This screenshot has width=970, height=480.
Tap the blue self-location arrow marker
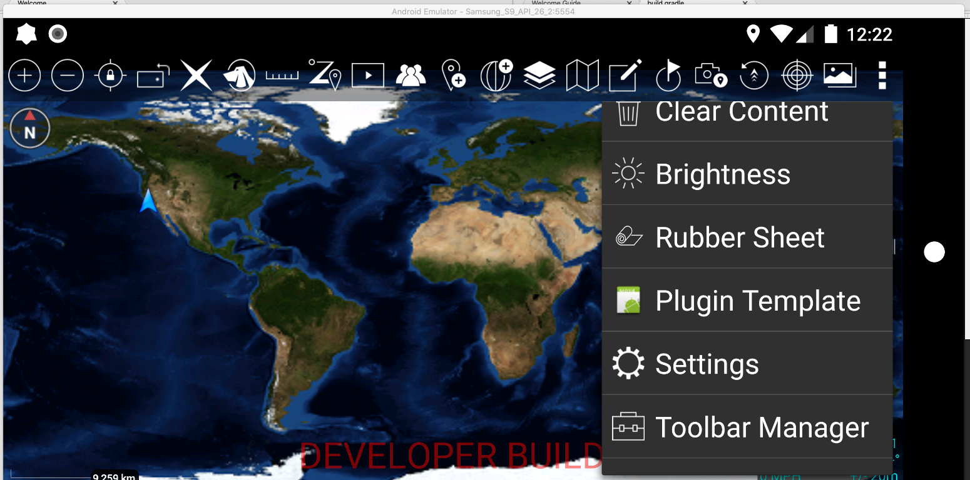tap(148, 201)
